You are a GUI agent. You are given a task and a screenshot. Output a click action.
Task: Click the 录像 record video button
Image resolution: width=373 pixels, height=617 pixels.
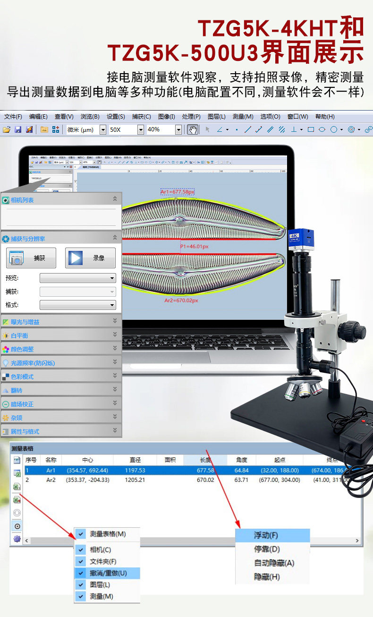pyautogui.click(x=90, y=258)
